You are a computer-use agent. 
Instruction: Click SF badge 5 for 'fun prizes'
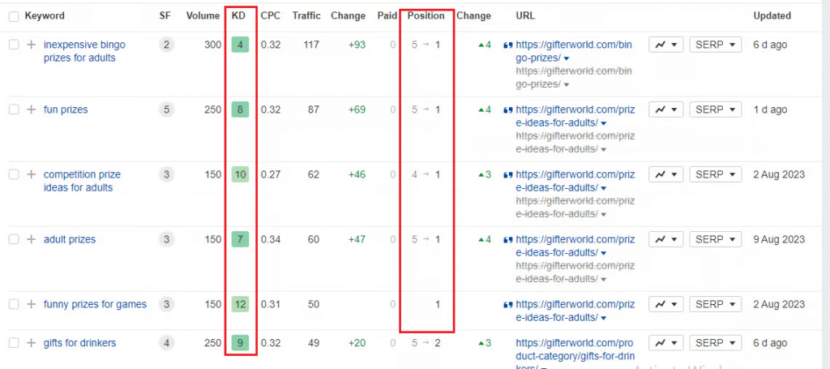tap(166, 109)
